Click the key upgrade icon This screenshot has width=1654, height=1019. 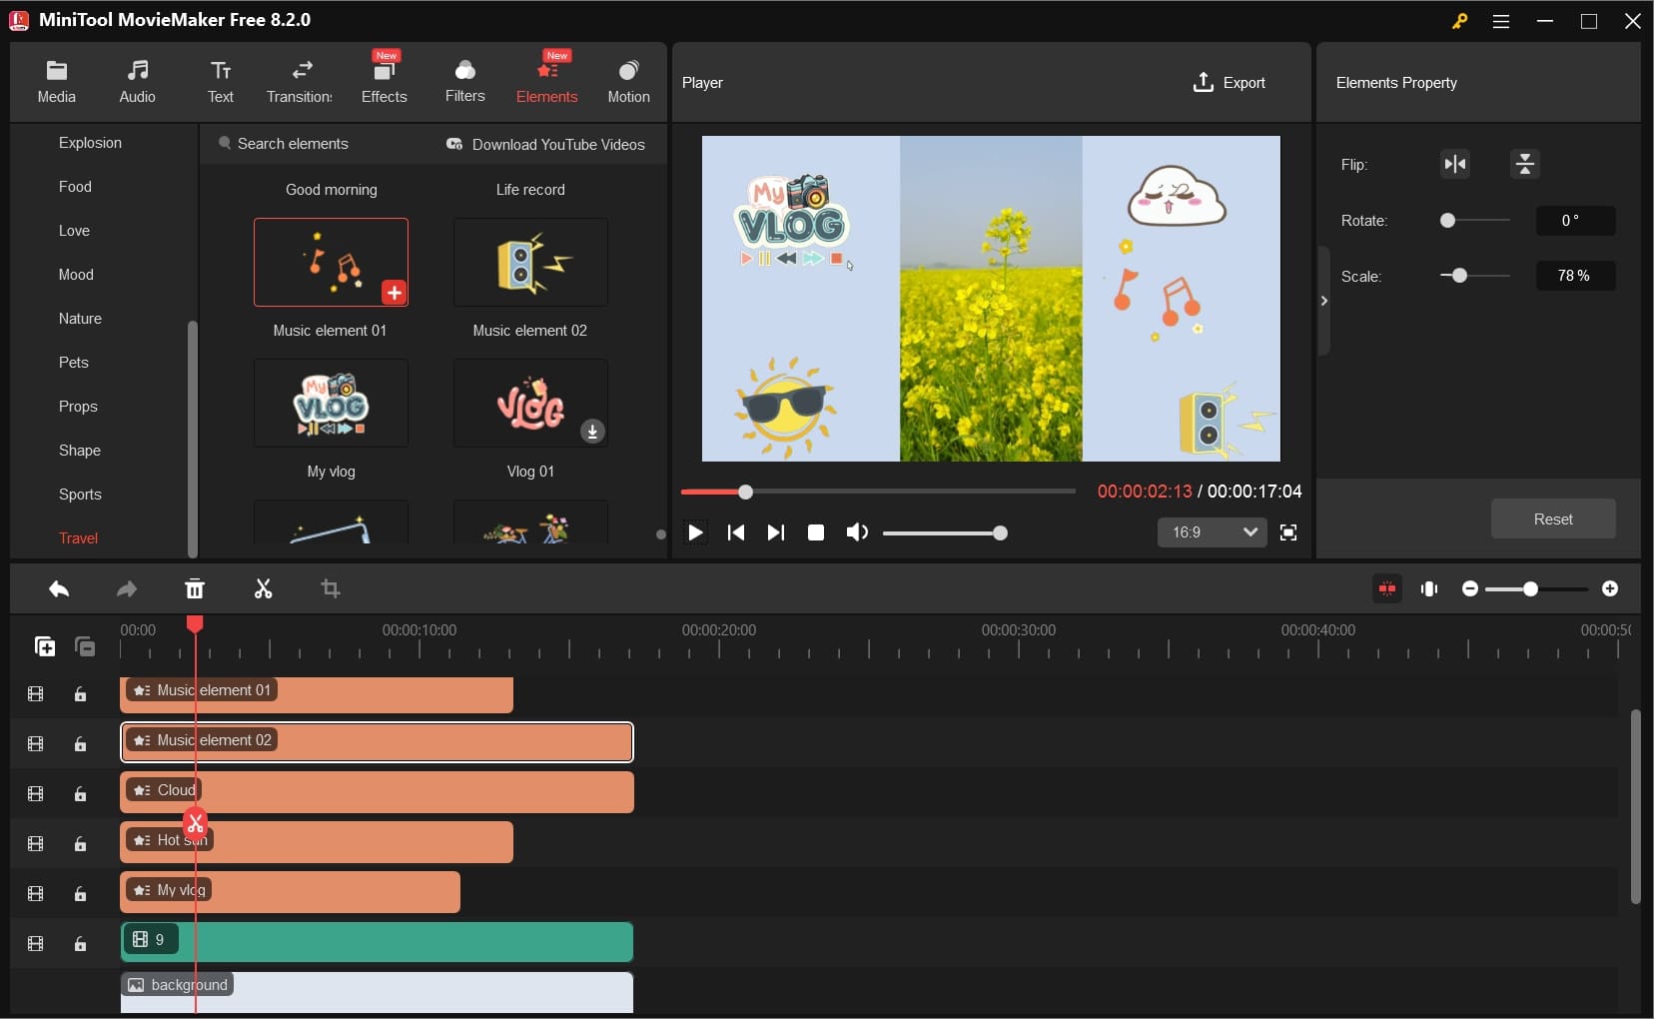pyautogui.click(x=1459, y=21)
